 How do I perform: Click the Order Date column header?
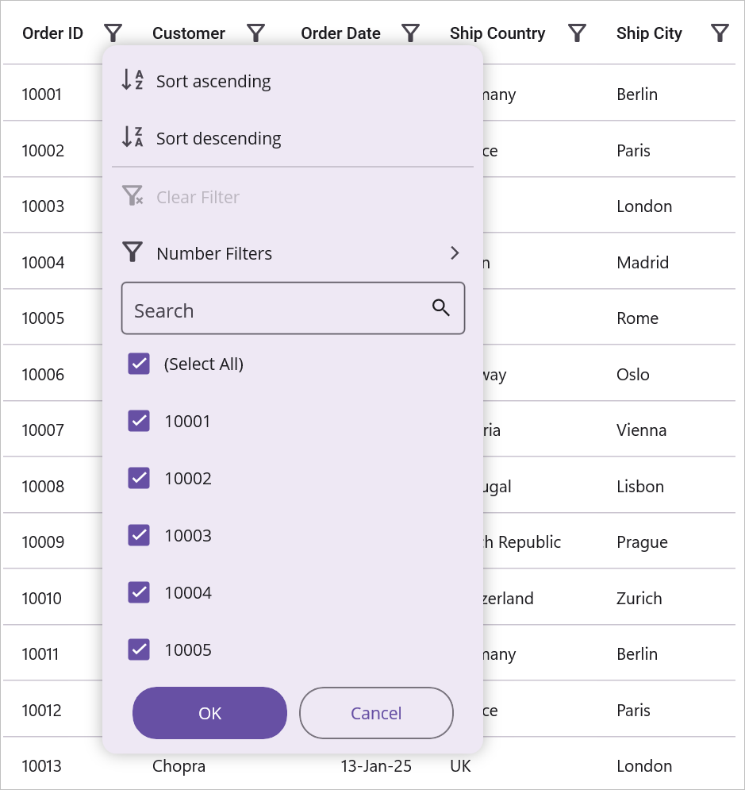point(341,33)
